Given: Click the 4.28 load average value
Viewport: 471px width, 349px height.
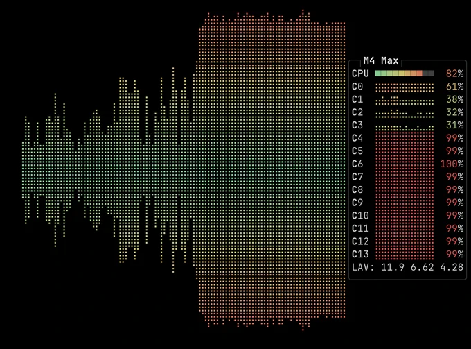Looking at the screenshot, I should click(x=452, y=267).
